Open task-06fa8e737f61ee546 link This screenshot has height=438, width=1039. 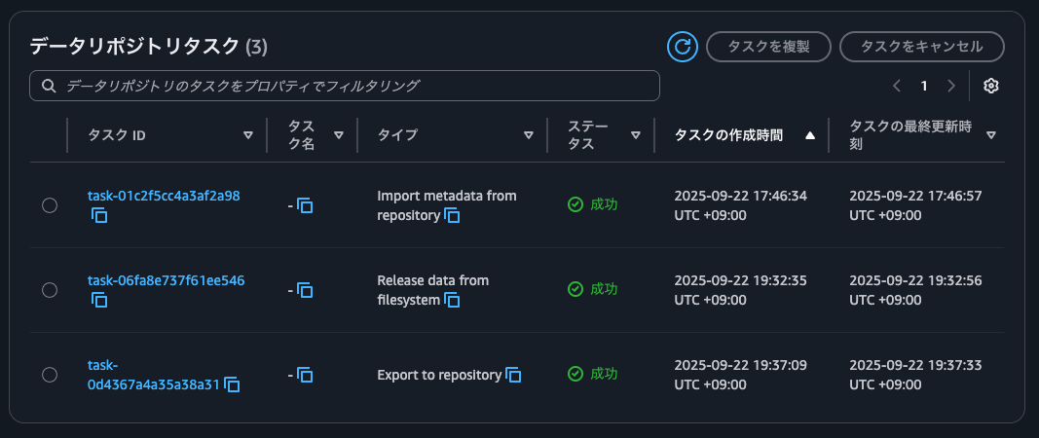[x=166, y=280]
